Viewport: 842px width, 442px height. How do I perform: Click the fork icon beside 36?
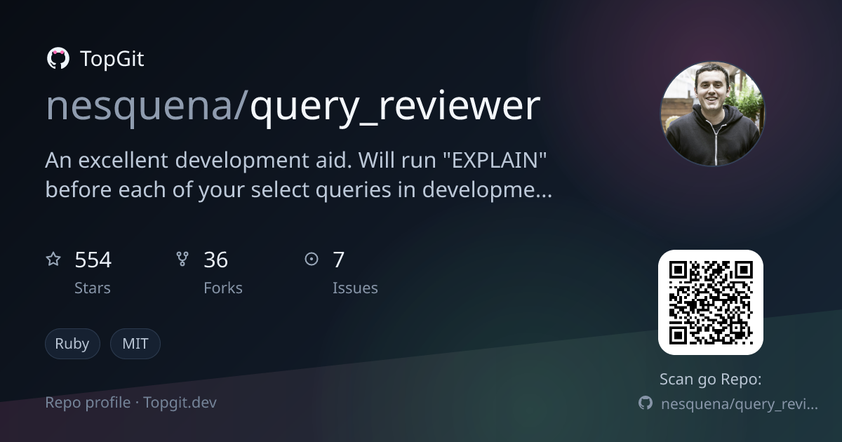(182, 260)
